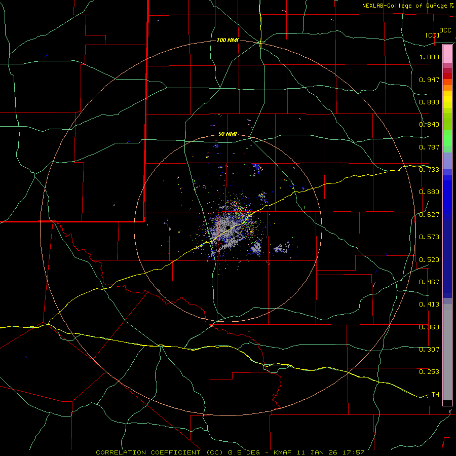456x456 pixels.
Task: Click the 0.253 scale value
Action: point(429,372)
